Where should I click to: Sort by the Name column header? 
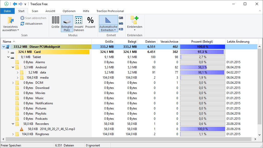tap(46, 41)
